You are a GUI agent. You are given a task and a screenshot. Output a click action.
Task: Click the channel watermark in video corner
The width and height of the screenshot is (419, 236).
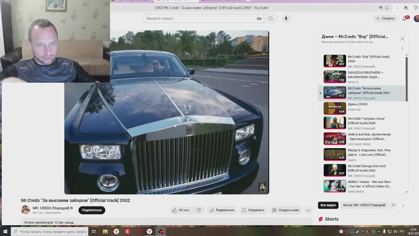click(262, 187)
